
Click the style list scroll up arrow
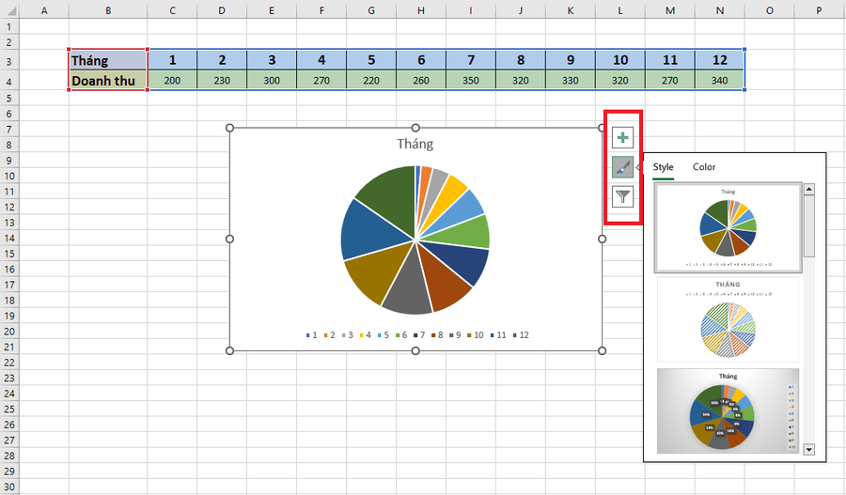pyautogui.click(x=808, y=190)
